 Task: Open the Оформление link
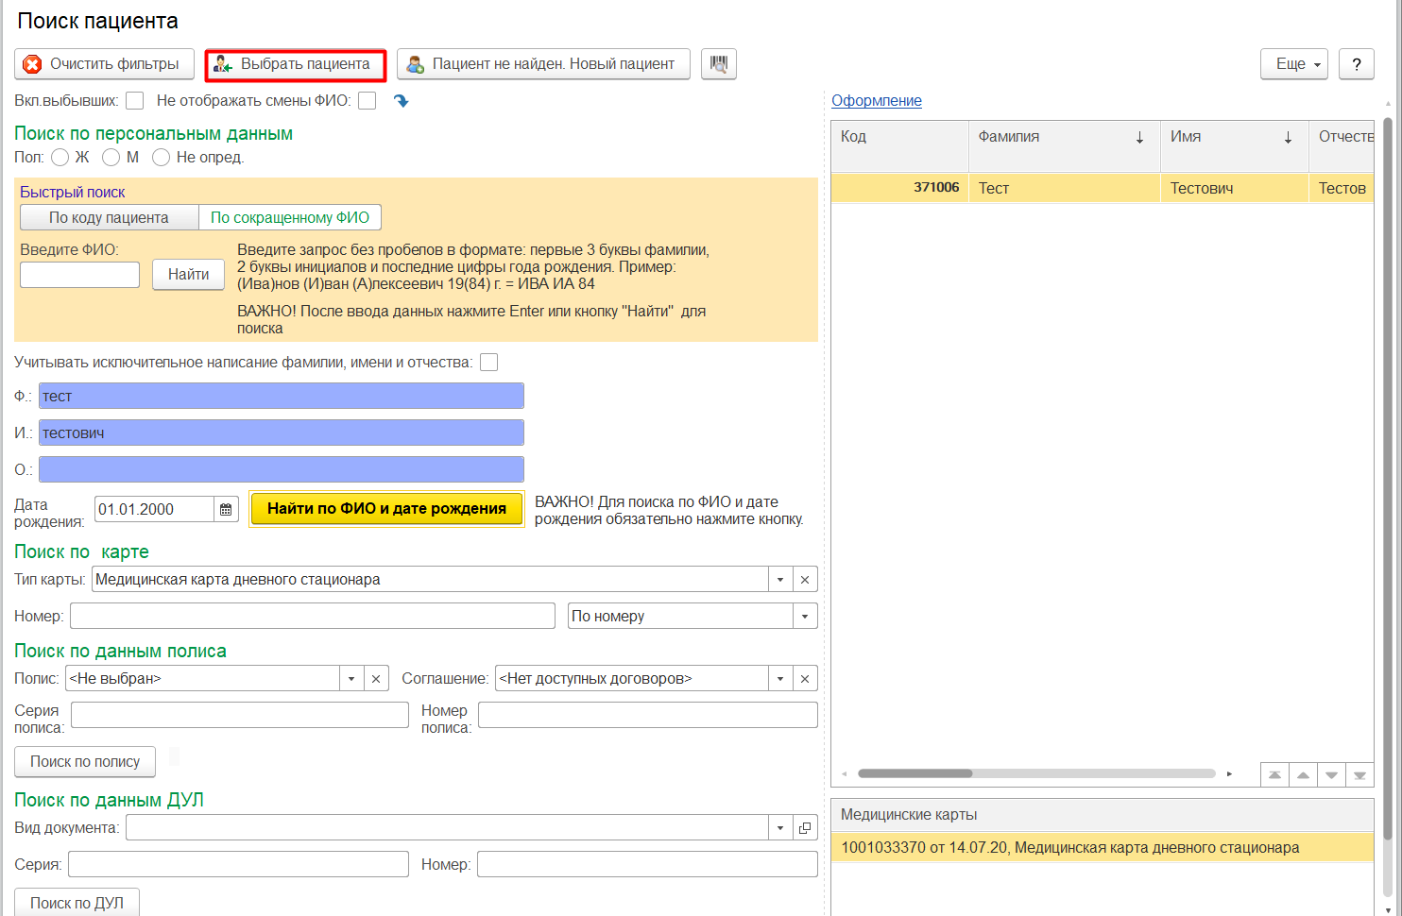point(876,101)
